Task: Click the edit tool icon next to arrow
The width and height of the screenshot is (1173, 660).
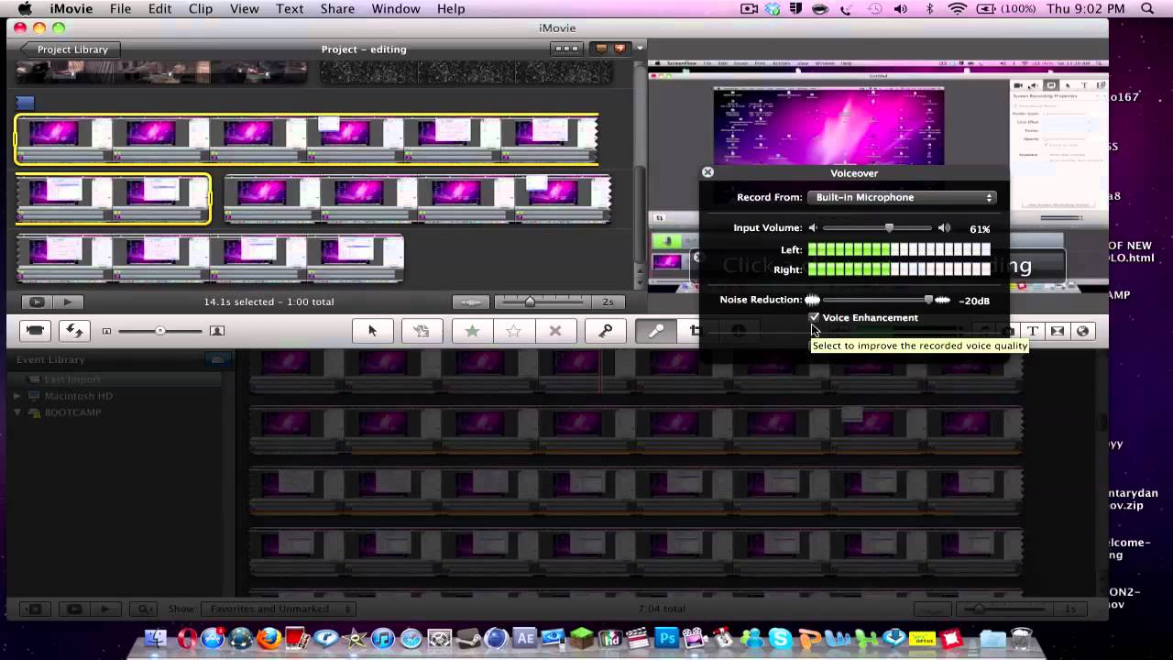Action: pyautogui.click(x=422, y=331)
